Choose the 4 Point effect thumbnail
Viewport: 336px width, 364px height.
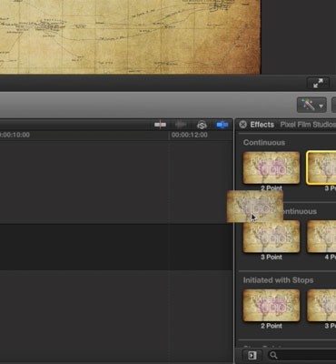pos(321,237)
